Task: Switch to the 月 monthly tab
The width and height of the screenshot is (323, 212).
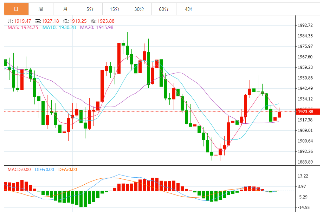Action: pos(65,9)
